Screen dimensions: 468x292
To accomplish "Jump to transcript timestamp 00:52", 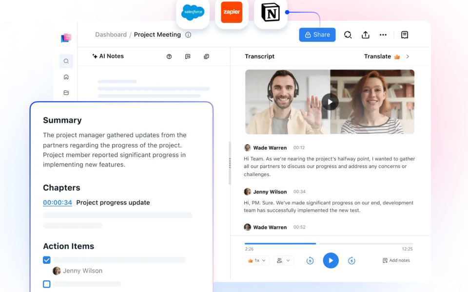I will [x=299, y=227].
